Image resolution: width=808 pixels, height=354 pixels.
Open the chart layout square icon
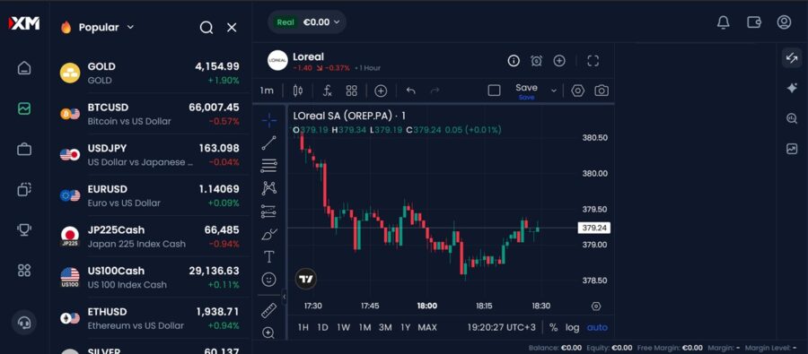click(494, 91)
